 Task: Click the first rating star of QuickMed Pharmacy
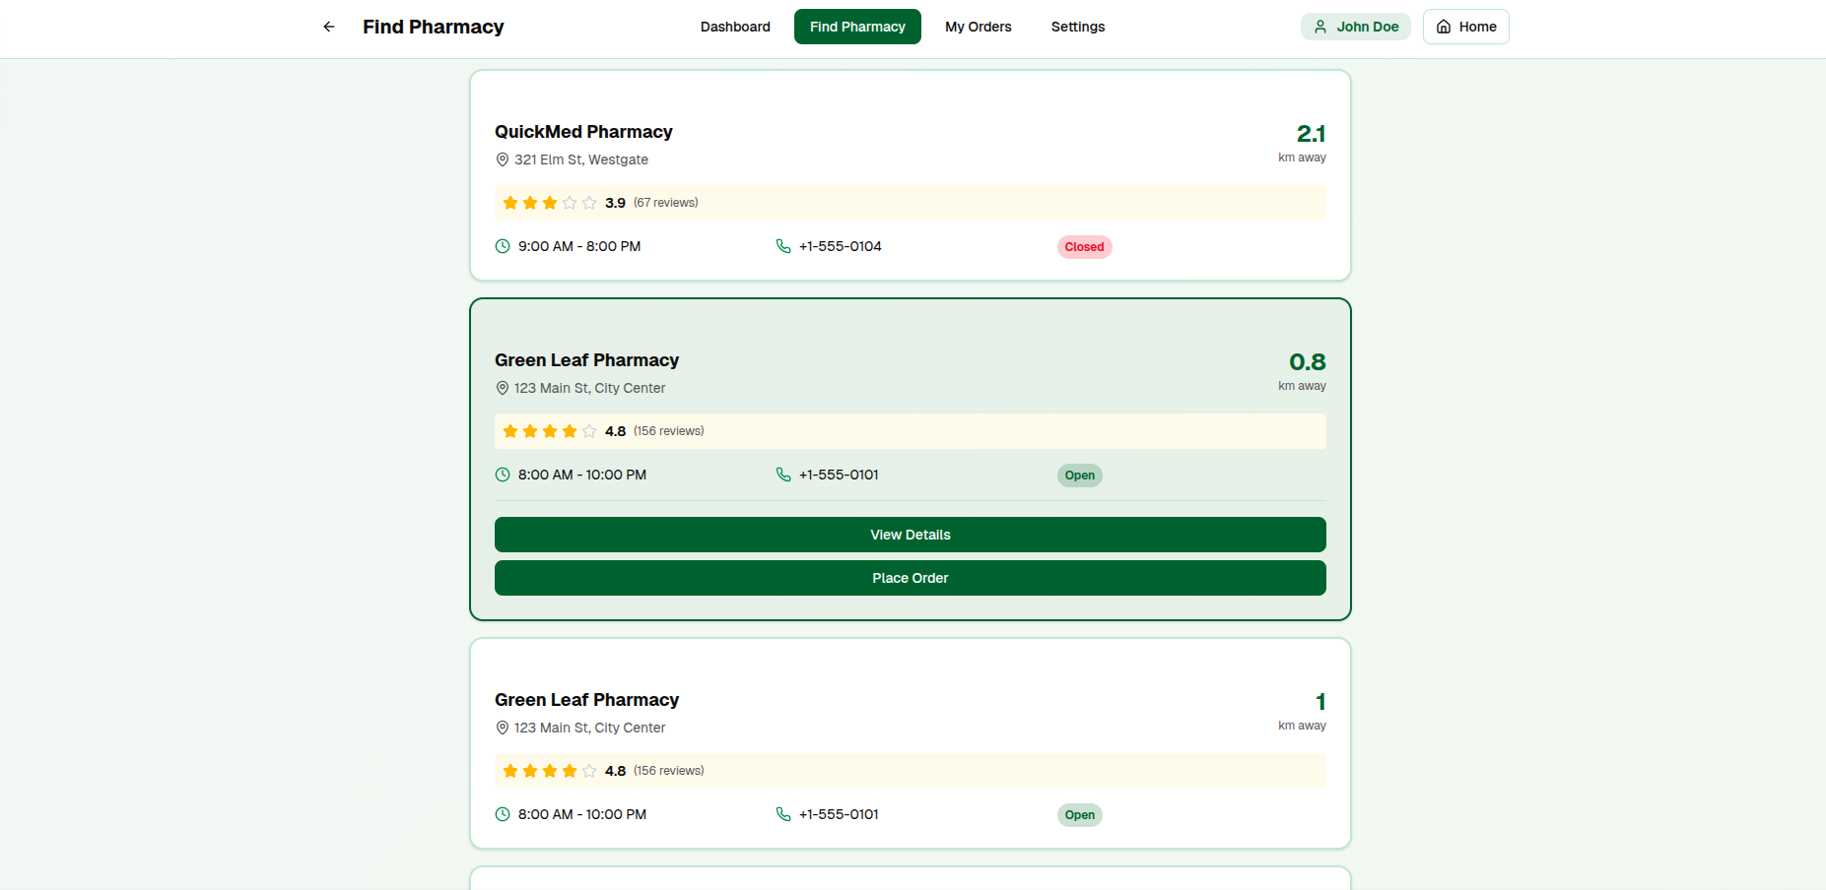click(x=510, y=203)
